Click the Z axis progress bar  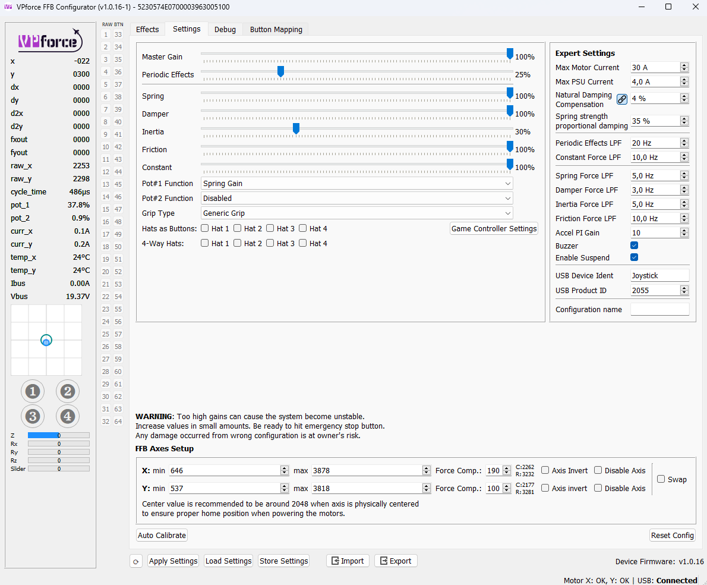(59, 435)
